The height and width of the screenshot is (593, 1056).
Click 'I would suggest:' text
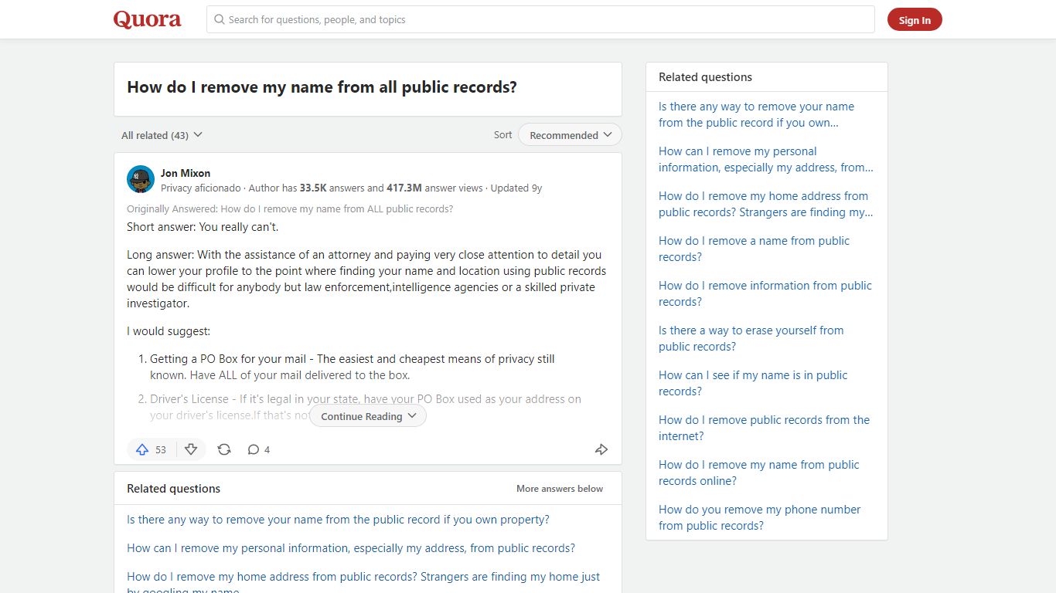click(169, 331)
